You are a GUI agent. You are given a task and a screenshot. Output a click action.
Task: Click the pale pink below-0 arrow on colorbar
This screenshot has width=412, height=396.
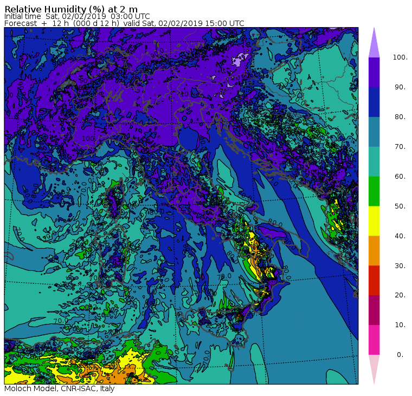pos(374,369)
